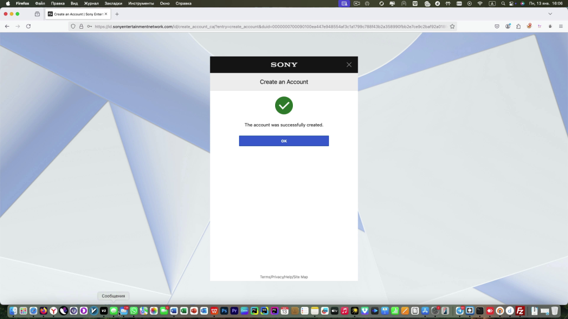Open the Журнал menu in menu bar

(x=91, y=3)
